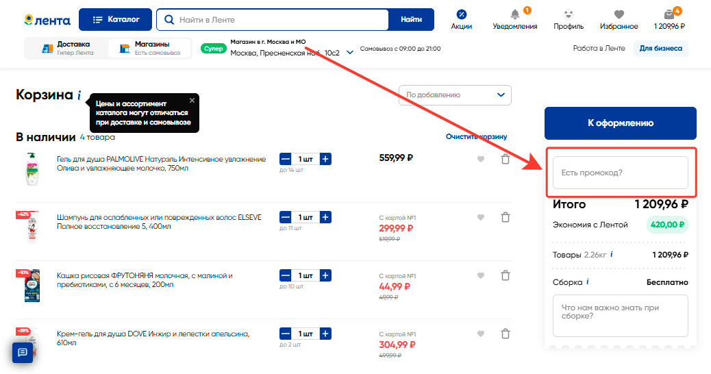Open the Каталог menu button
The image size is (711, 374).
[115, 19]
